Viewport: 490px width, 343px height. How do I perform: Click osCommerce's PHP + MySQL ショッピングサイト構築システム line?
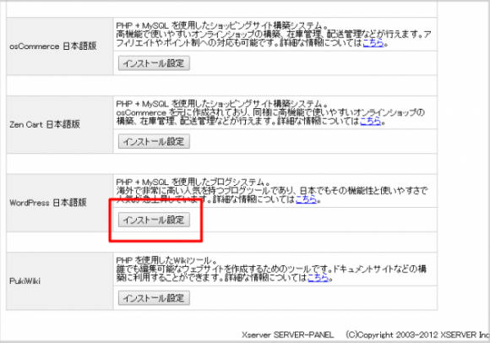(x=221, y=25)
